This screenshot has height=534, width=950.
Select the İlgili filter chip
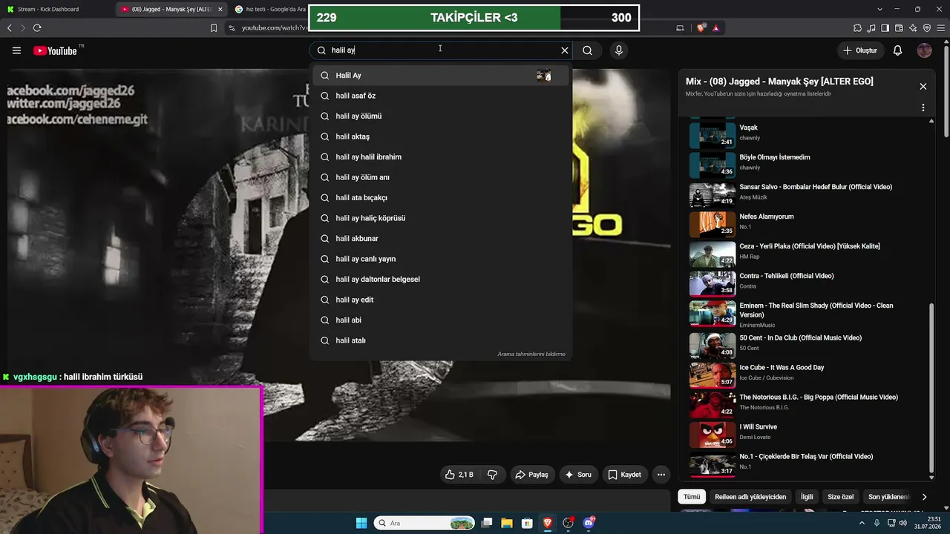pos(807,497)
